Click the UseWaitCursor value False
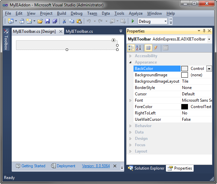Screen dimensions: 217x184 click(x=186, y=119)
